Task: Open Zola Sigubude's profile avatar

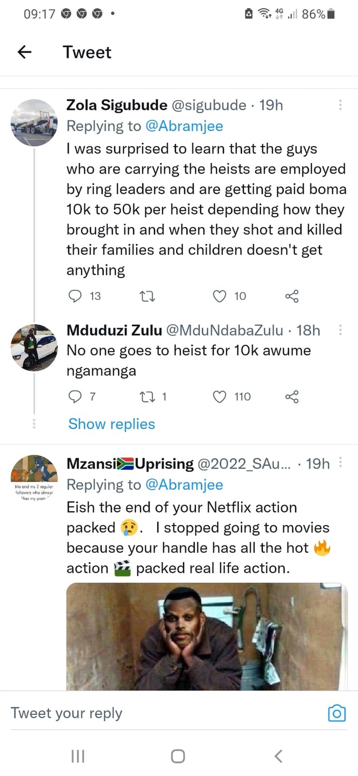Action: point(34,122)
